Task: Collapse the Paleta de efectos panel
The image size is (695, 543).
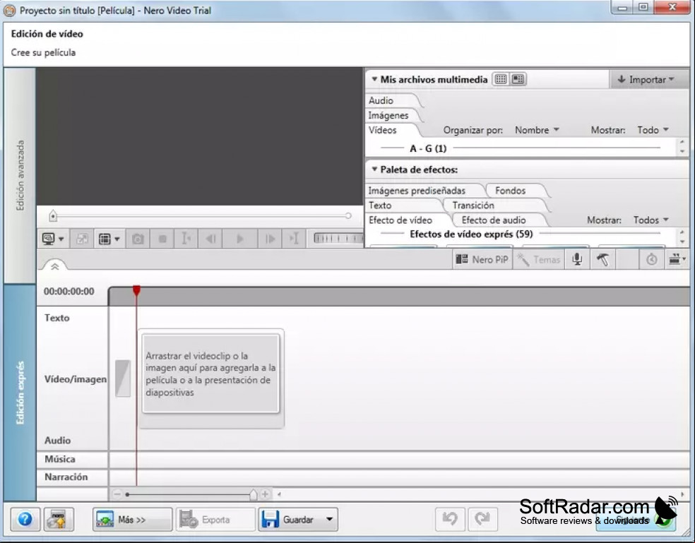Action: [374, 169]
